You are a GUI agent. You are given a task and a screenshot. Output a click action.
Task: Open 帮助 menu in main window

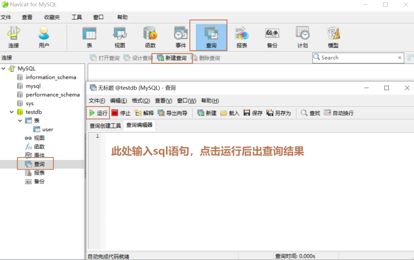[x=122, y=17]
